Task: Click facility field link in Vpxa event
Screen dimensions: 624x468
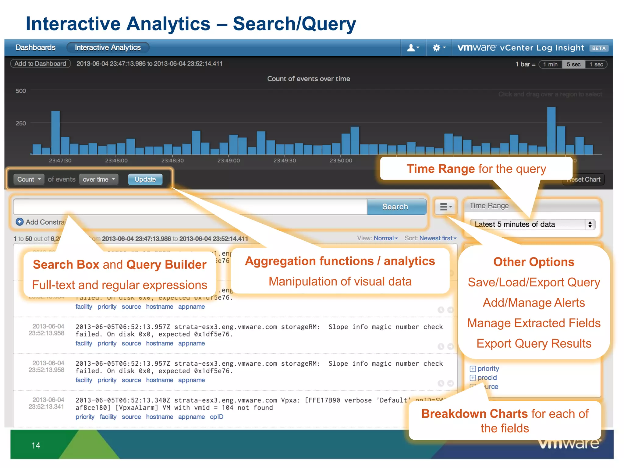Action: (x=108, y=417)
